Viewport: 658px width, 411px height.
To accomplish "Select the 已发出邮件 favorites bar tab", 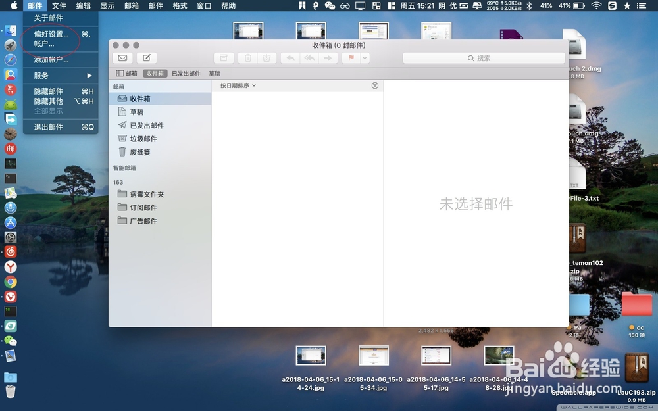I will tap(186, 74).
